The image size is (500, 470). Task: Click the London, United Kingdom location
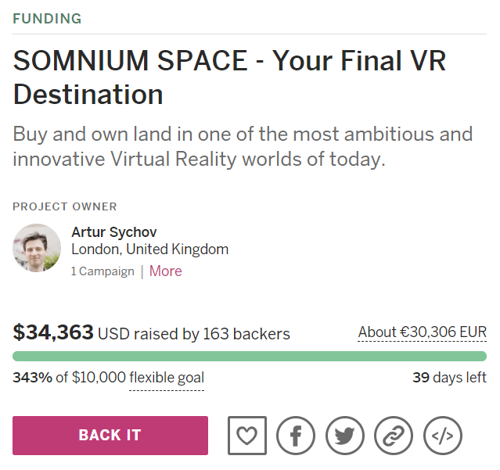point(149,250)
